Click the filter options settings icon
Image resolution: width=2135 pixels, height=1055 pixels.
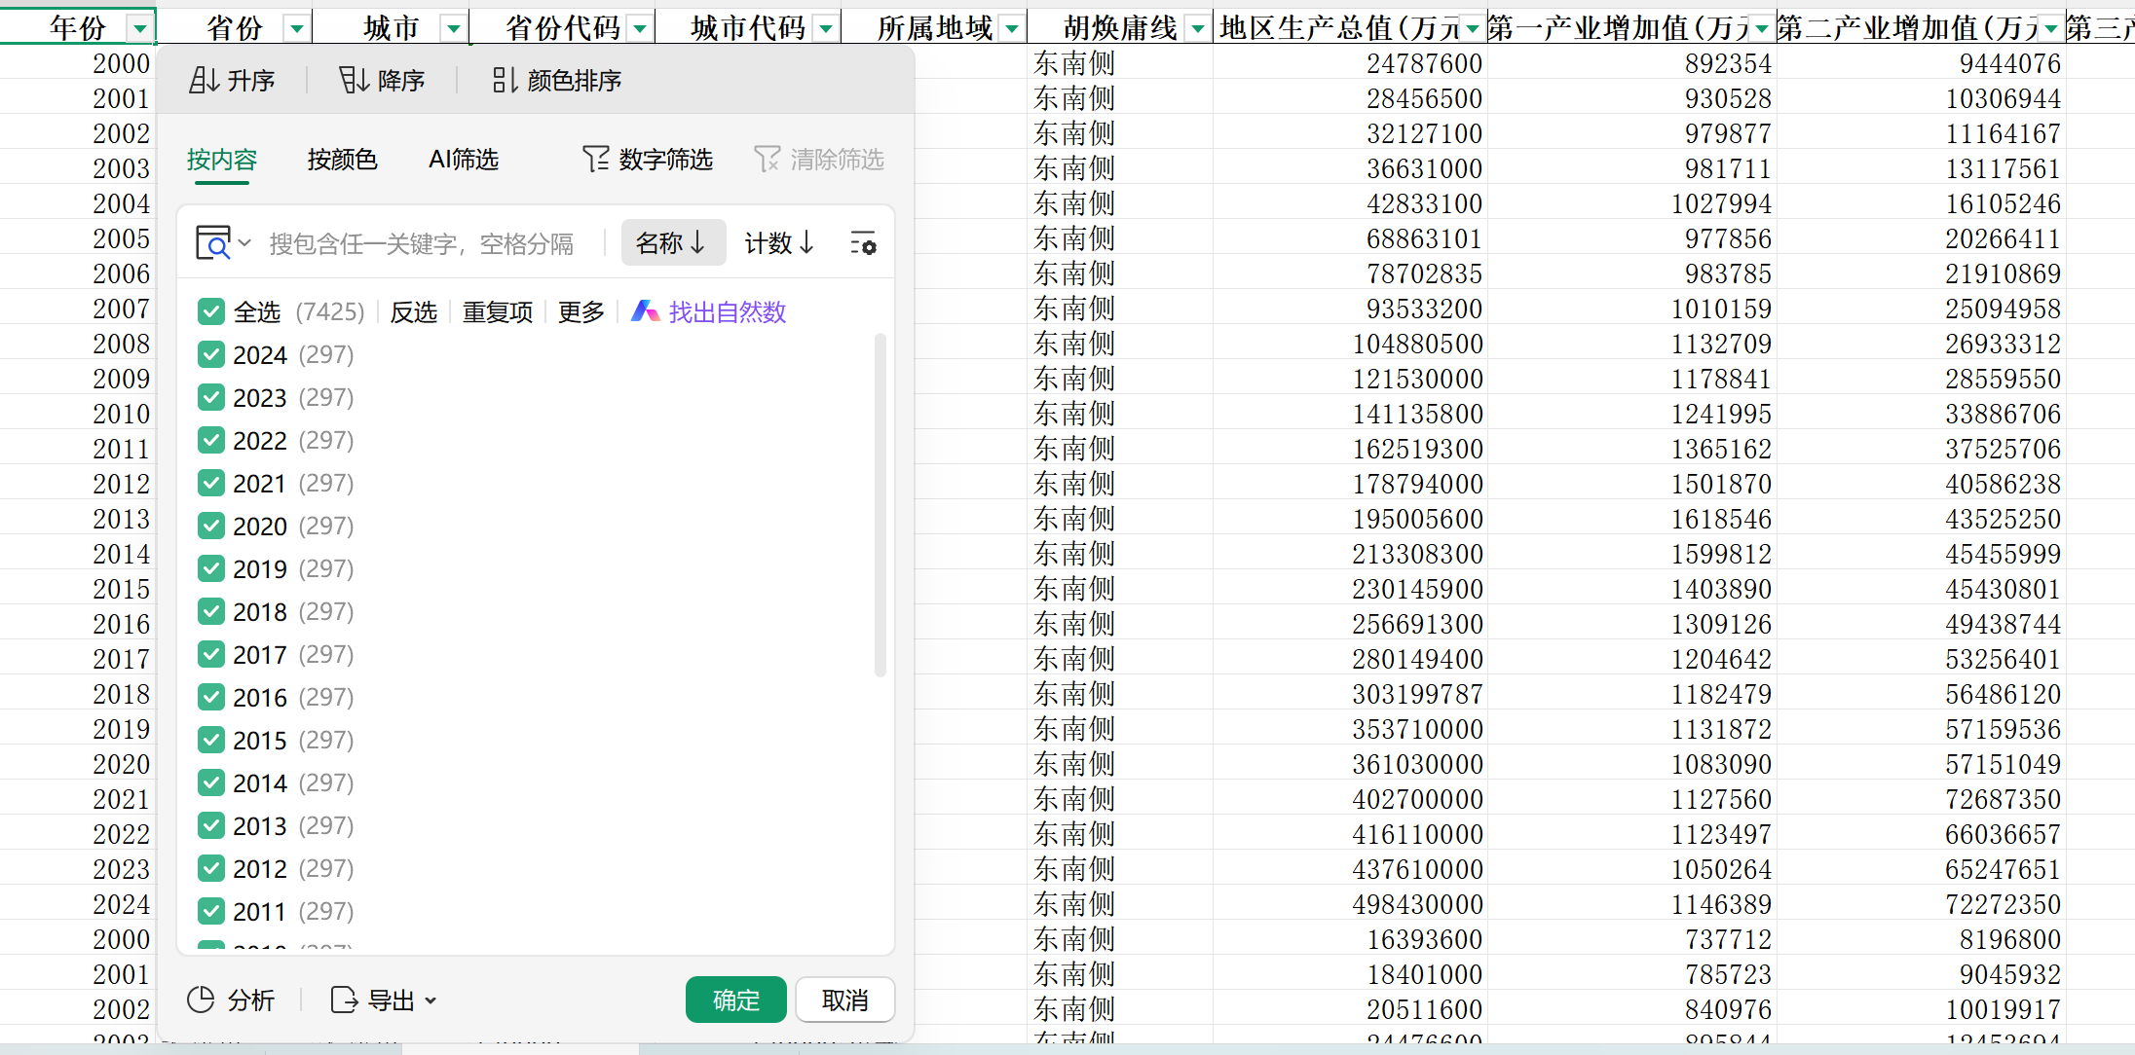[x=862, y=243]
